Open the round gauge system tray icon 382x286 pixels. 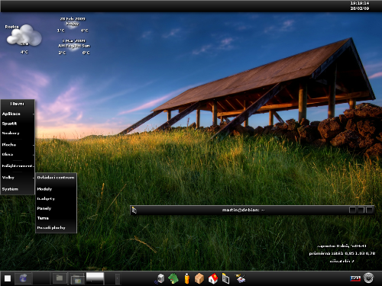pyautogui.click(x=368, y=278)
